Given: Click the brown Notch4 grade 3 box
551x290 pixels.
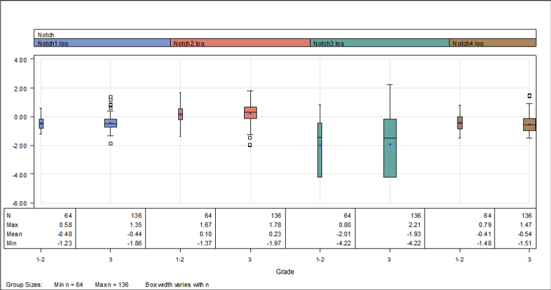Looking at the screenshot, I should pos(530,124).
